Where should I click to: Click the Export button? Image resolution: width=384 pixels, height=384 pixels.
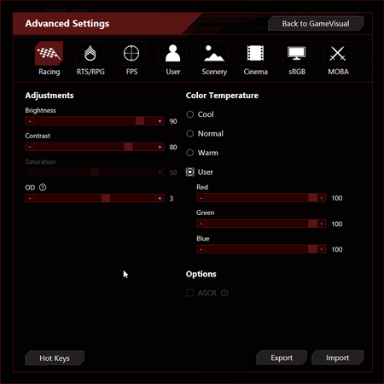282,358
